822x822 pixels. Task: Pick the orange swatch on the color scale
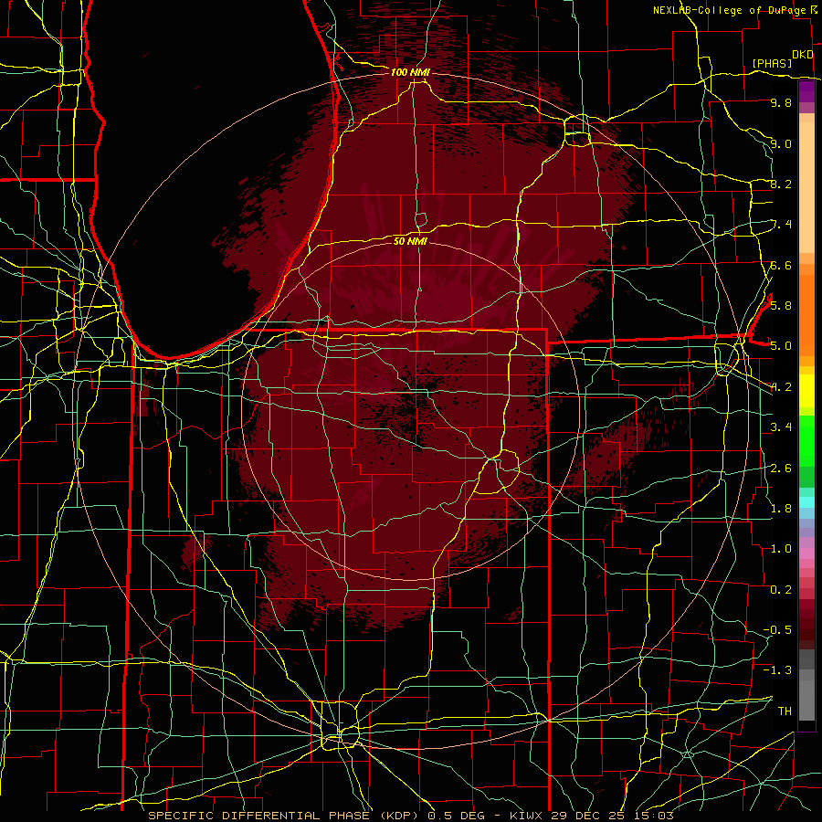click(806, 314)
